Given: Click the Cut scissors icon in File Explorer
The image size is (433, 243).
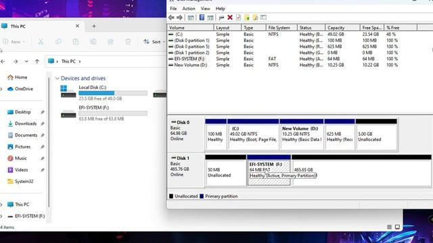Looking at the screenshot, I should 41,42.
